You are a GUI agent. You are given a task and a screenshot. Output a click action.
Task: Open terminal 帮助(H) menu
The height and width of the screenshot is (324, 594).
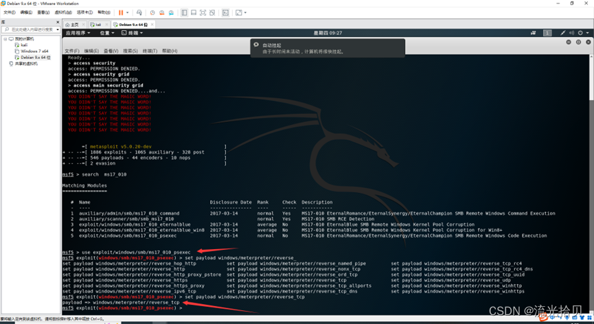click(170, 51)
